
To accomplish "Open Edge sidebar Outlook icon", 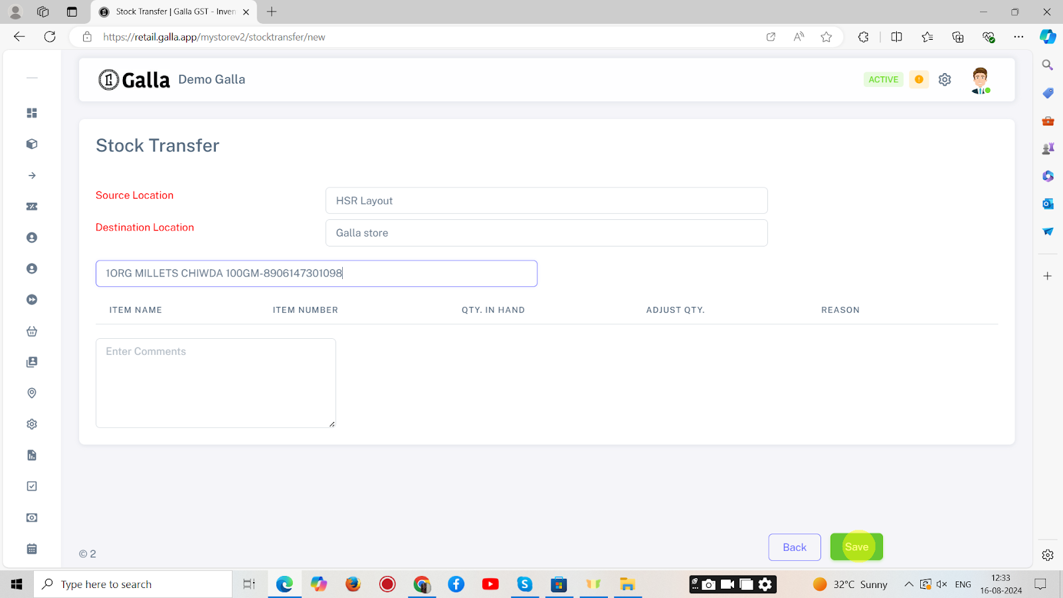I will pos(1048,204).
